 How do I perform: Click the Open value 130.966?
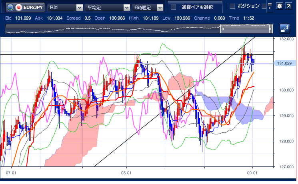point(117,18)
